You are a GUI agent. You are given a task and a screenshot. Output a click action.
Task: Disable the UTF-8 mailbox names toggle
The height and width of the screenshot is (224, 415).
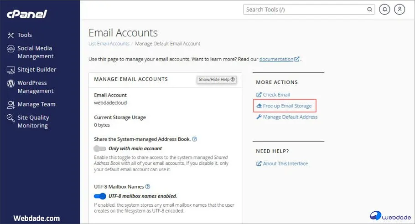point(99,196)
